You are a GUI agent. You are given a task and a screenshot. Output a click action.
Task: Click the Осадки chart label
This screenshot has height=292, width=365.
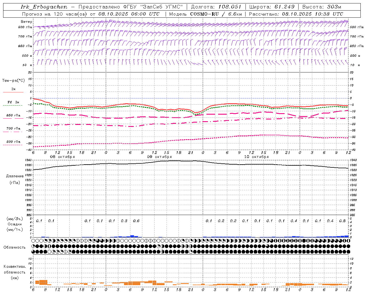pos(15,224)
